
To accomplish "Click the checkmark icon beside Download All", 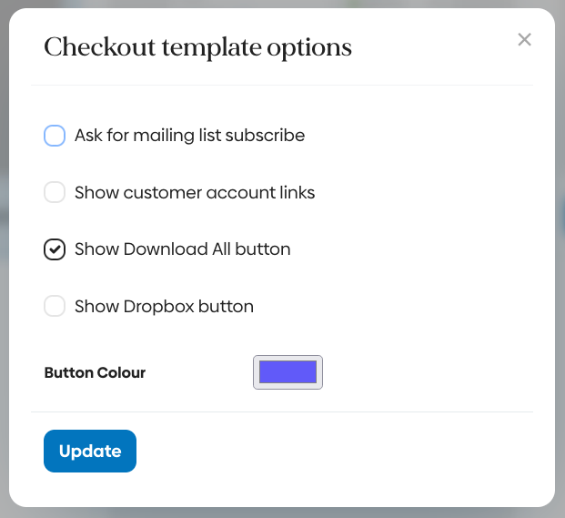I will (55, 249).
